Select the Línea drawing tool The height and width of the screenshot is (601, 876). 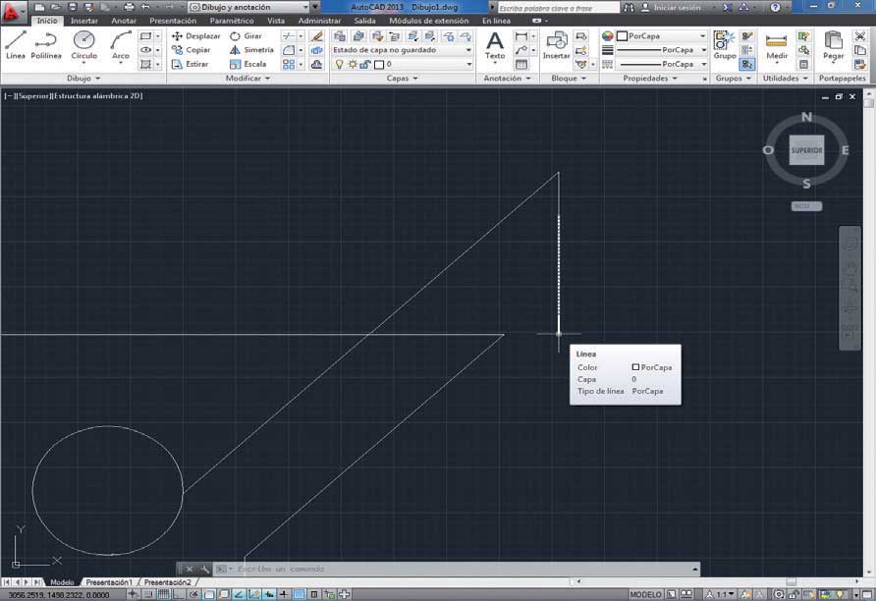pyautogui.click(x=16, y=45)
